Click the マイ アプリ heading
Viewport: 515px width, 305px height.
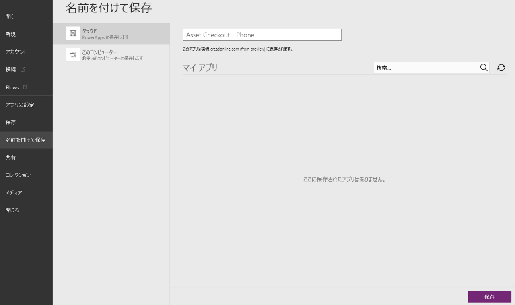200,68
